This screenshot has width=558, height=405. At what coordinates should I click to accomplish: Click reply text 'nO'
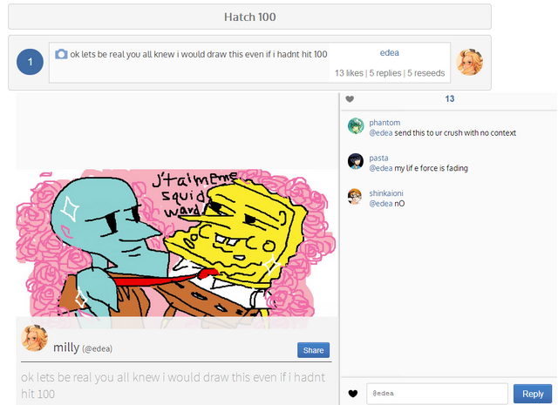pyautogui.click(x=399, y=204)
